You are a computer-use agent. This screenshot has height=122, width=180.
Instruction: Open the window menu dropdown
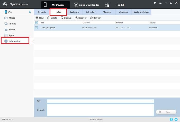point(160,3)
